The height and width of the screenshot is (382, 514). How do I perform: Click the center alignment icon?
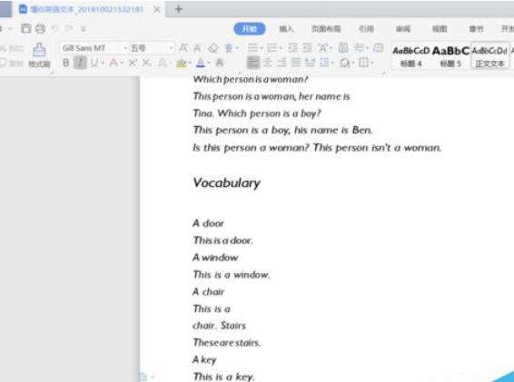coord(268,63)
